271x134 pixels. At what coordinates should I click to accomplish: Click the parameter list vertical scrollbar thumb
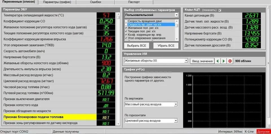tap(118, 17)
